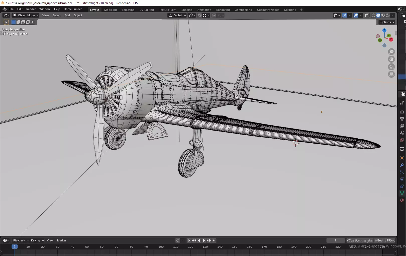Open the Object Constraints properties tab
The height and width of the screenshot is (256, 406).
(x=402, y=186)
